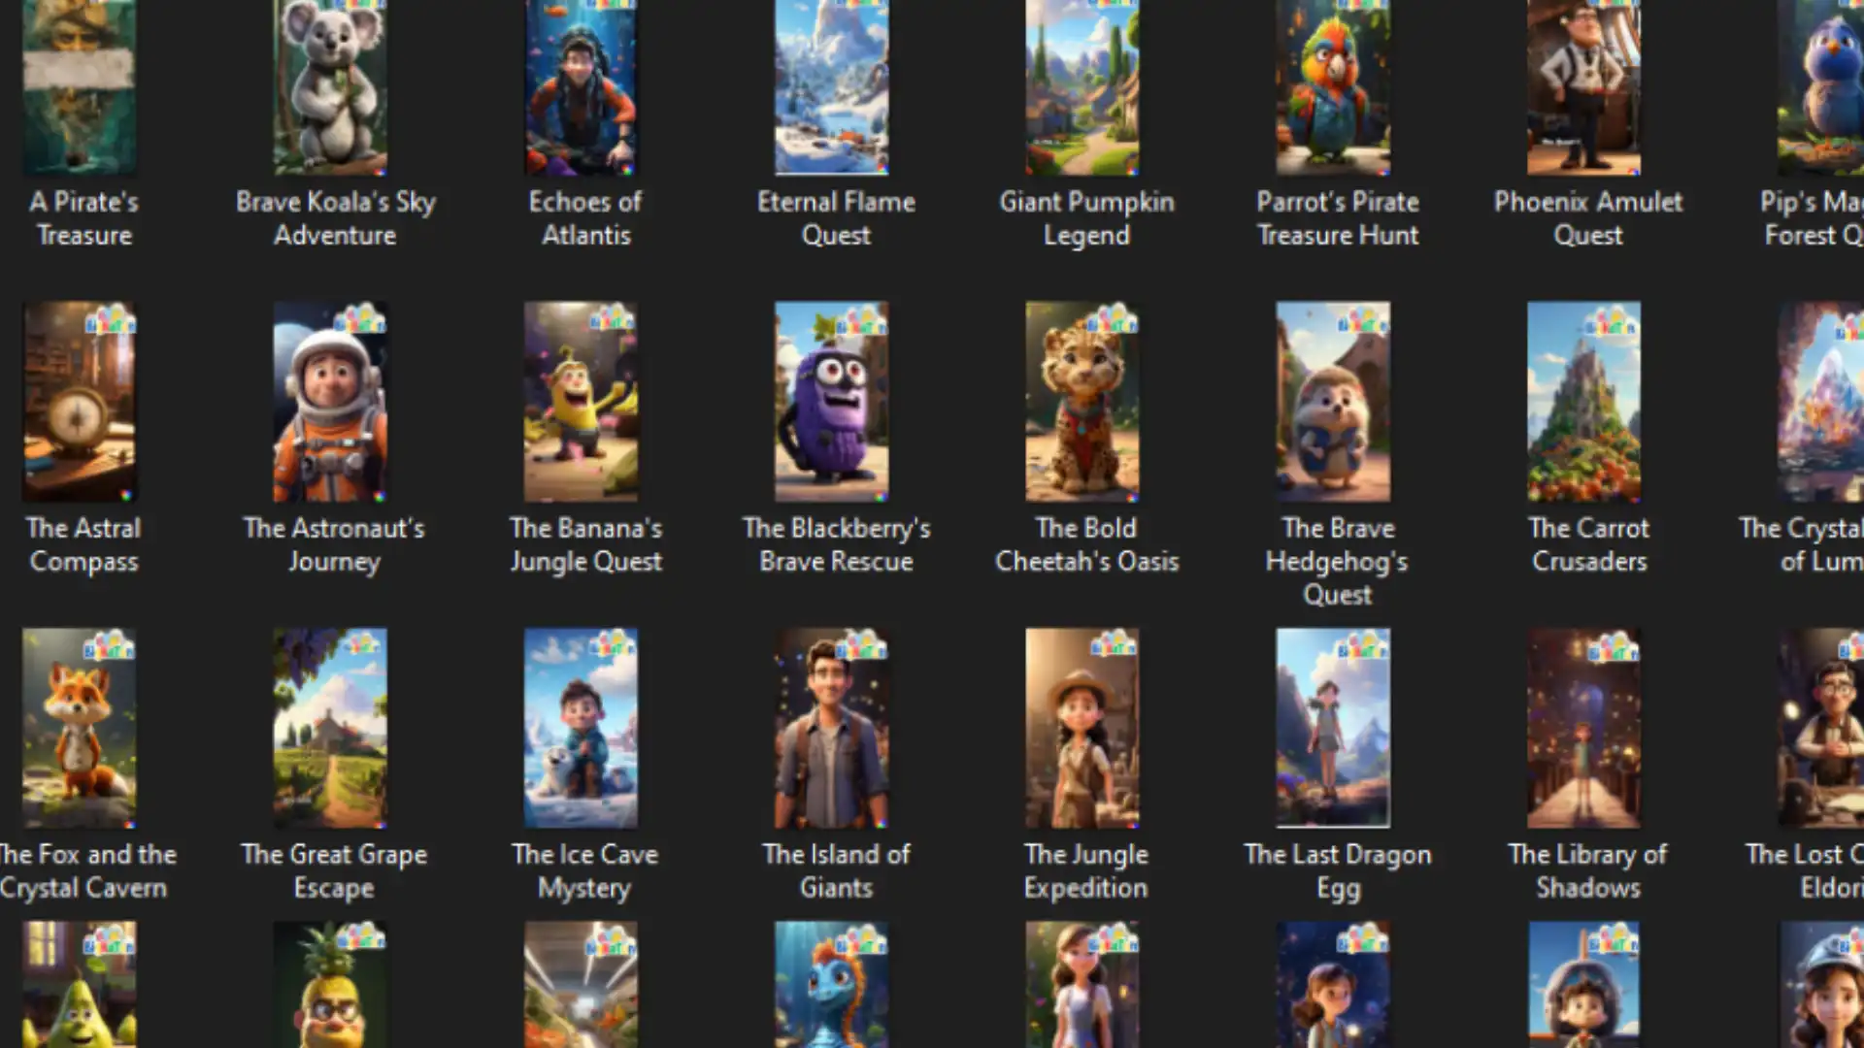Click the 'Brave Koala's Sky Adventure' file name
The image size is (1864, 1048).
click(x=335, y=218)
